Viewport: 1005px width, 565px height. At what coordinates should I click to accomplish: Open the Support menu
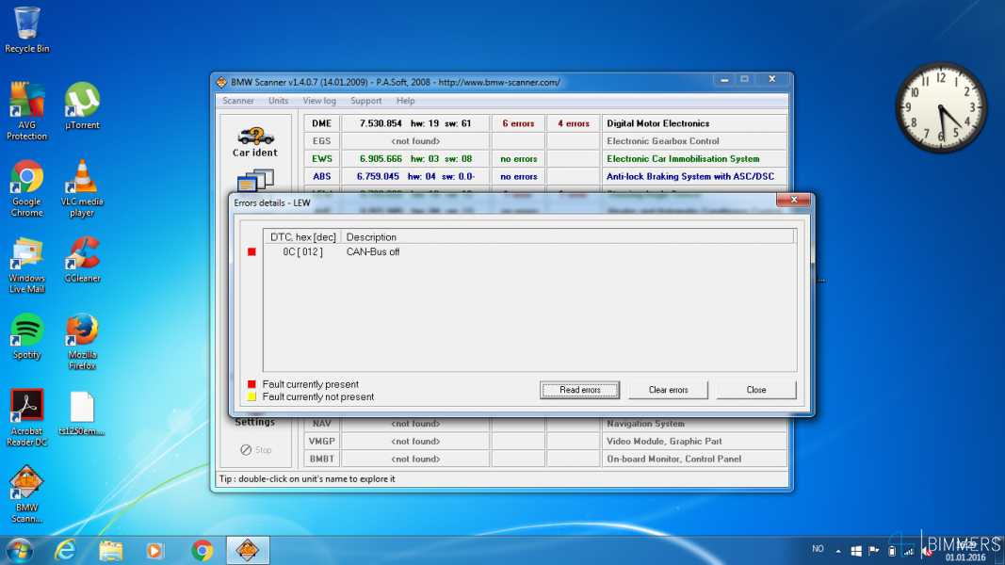pos(366,101)
